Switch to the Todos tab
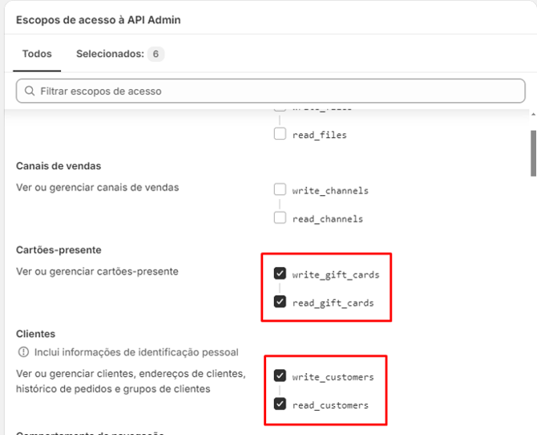Image resolution: width=537 pixels, height=435 pixels. click(x=37, y=54)
